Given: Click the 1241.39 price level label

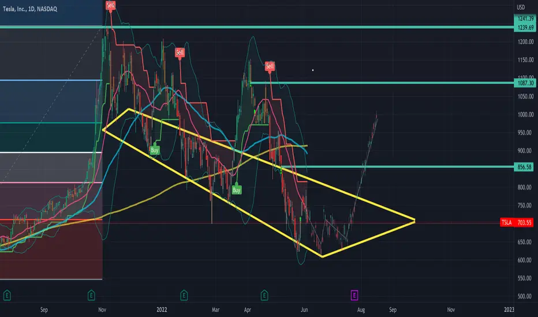Looking at the screenshot, I should click(526, 18).
